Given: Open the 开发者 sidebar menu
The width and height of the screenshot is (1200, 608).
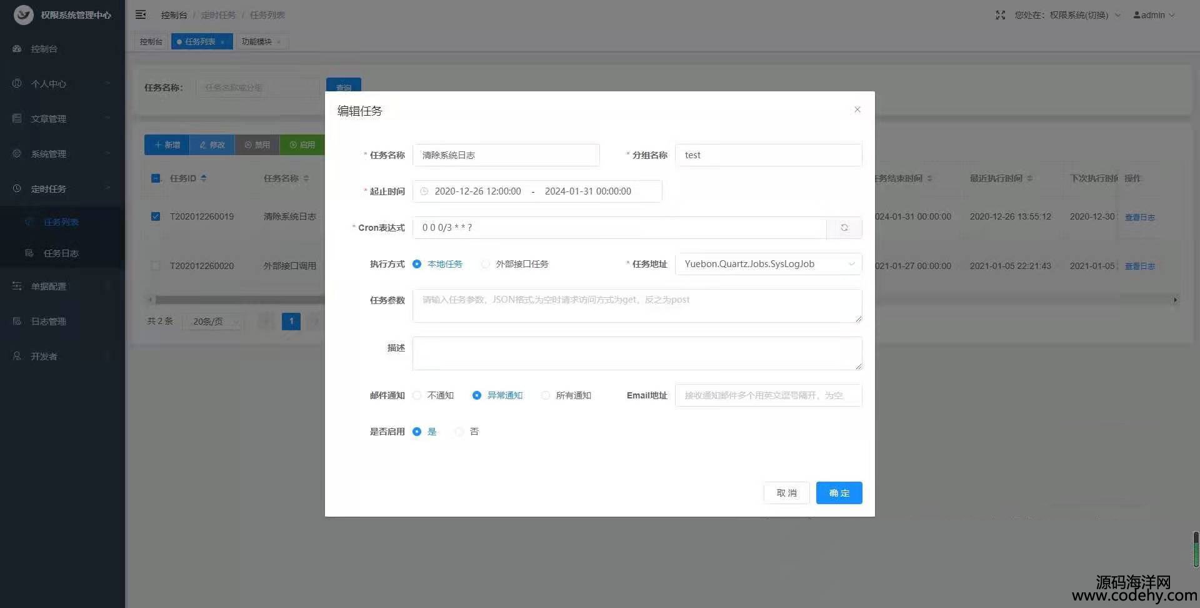Looking at the screenshot, I should click(x=44, y=357).
